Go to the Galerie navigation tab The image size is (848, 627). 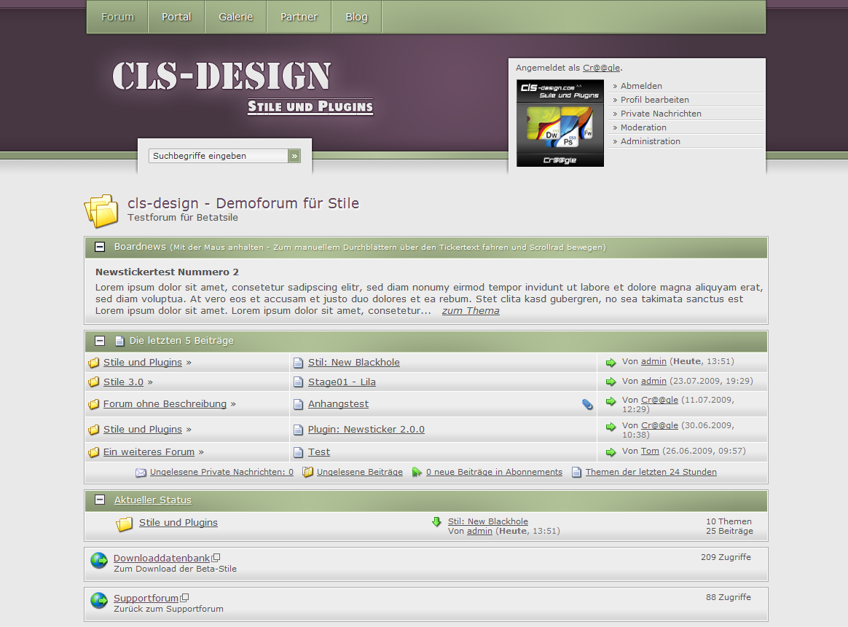(236, 17)
